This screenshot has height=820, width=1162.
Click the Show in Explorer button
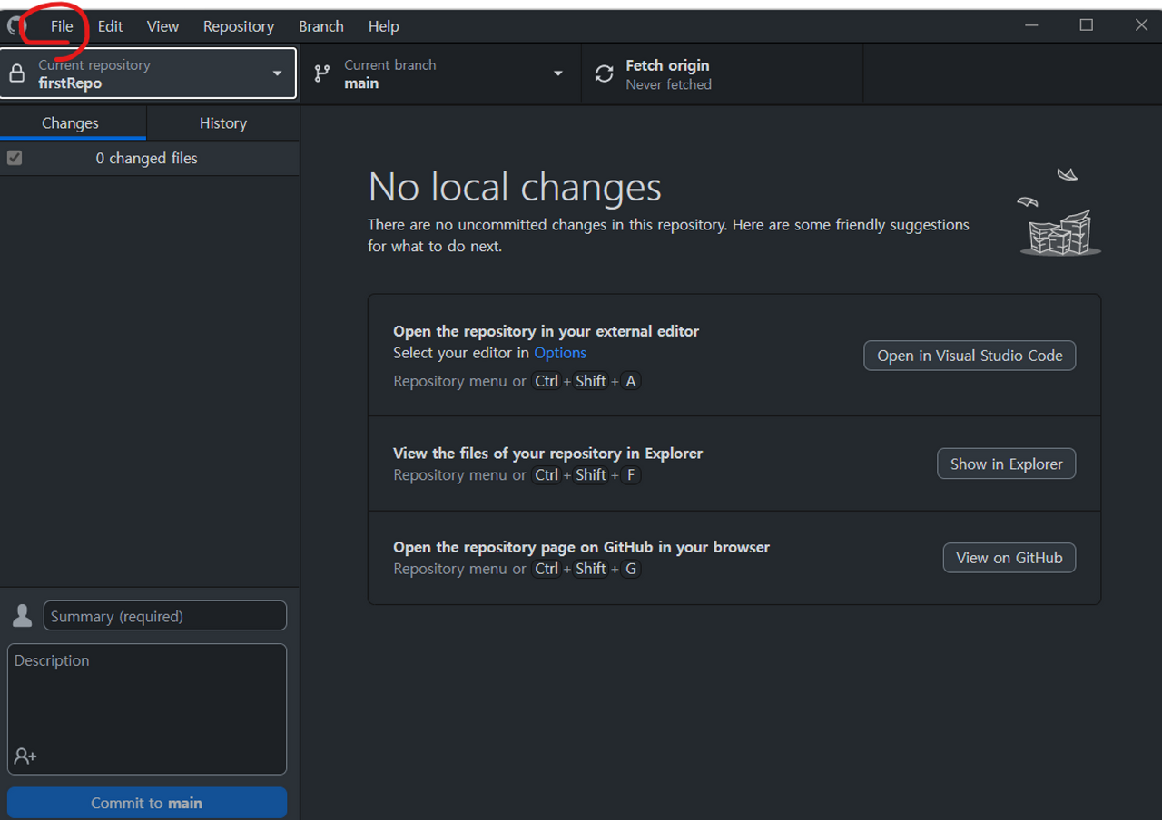(1006, 464)
